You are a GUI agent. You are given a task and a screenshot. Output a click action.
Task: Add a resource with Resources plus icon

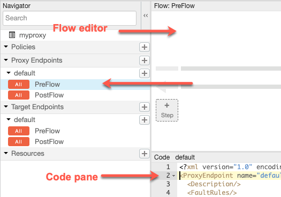click(x=145, y=154)
